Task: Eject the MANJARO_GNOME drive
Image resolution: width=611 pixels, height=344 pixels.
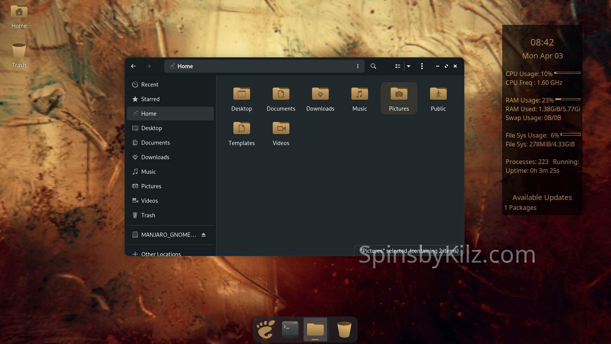Action: (204, 235)
